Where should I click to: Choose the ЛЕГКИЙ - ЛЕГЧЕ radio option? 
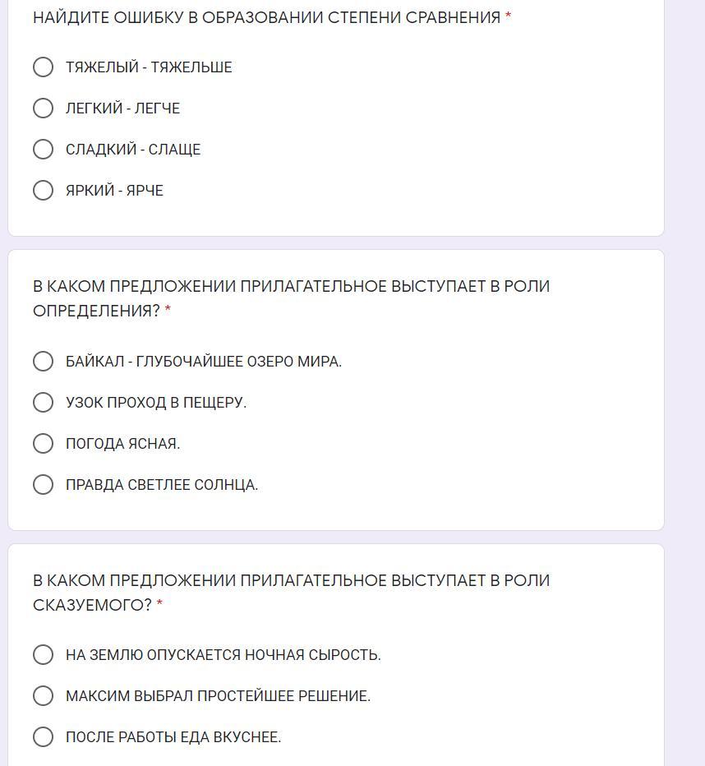[x=44, y=108]
